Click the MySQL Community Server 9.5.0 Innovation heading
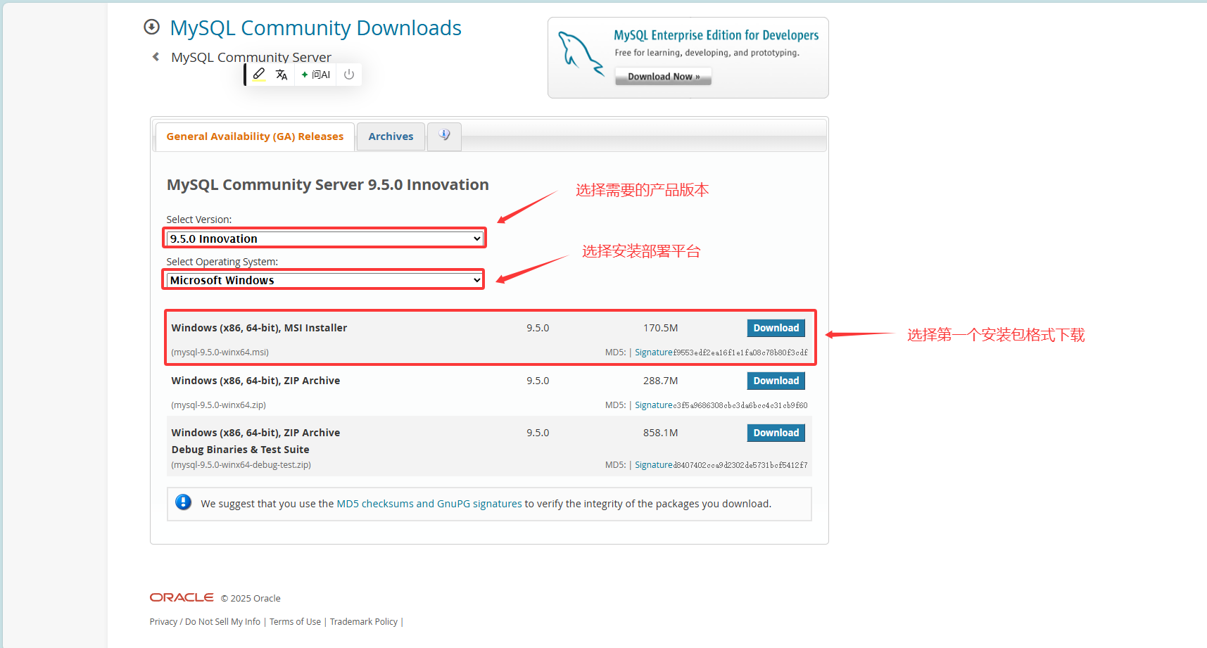 pyautogui.click(x=327, y=184)
